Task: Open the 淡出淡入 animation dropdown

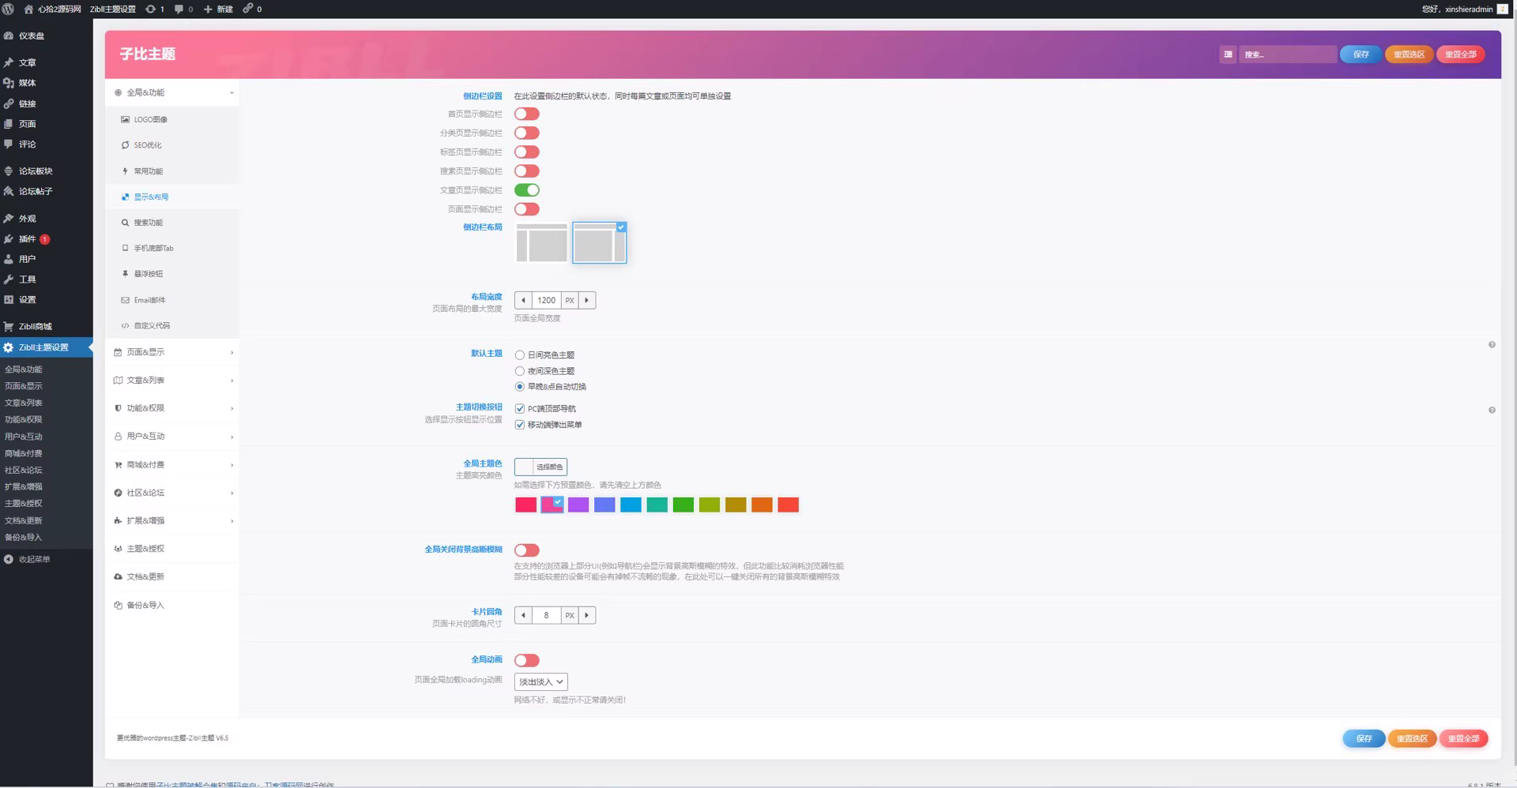Action: pos(540,681)
